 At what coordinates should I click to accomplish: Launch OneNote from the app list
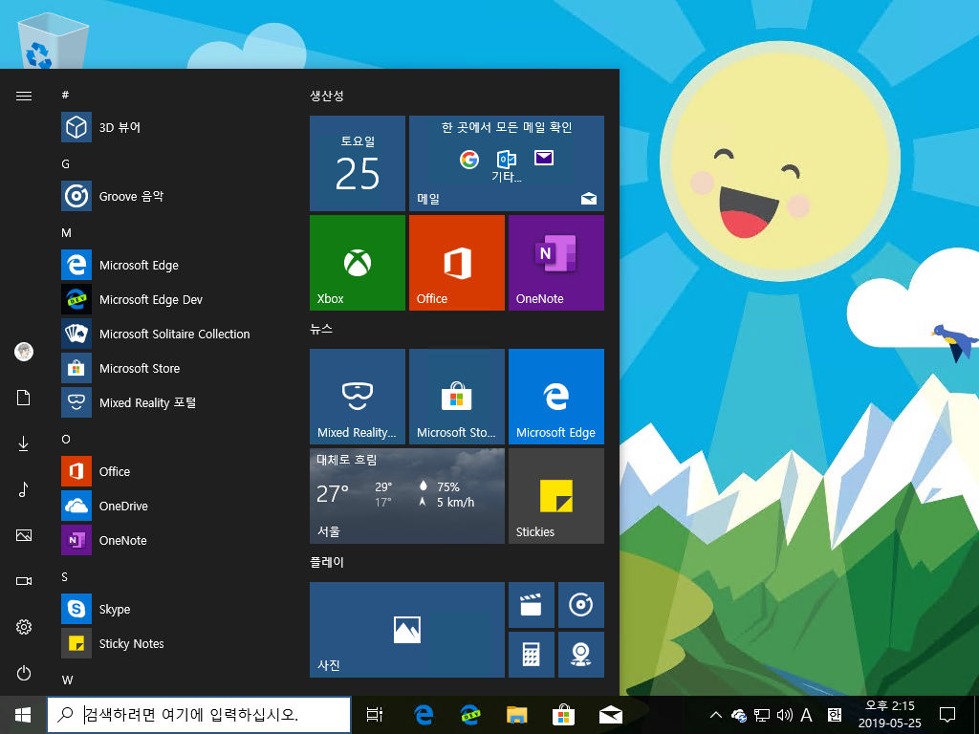168,541
